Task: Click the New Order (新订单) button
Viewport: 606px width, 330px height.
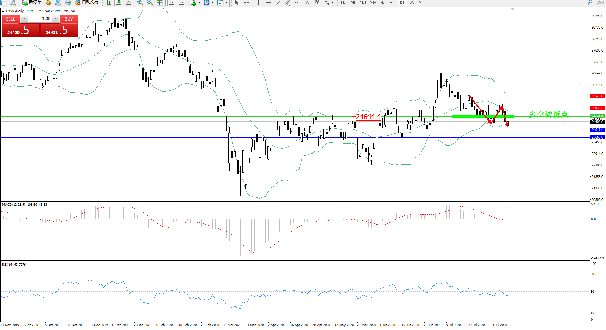Action: 32,2
